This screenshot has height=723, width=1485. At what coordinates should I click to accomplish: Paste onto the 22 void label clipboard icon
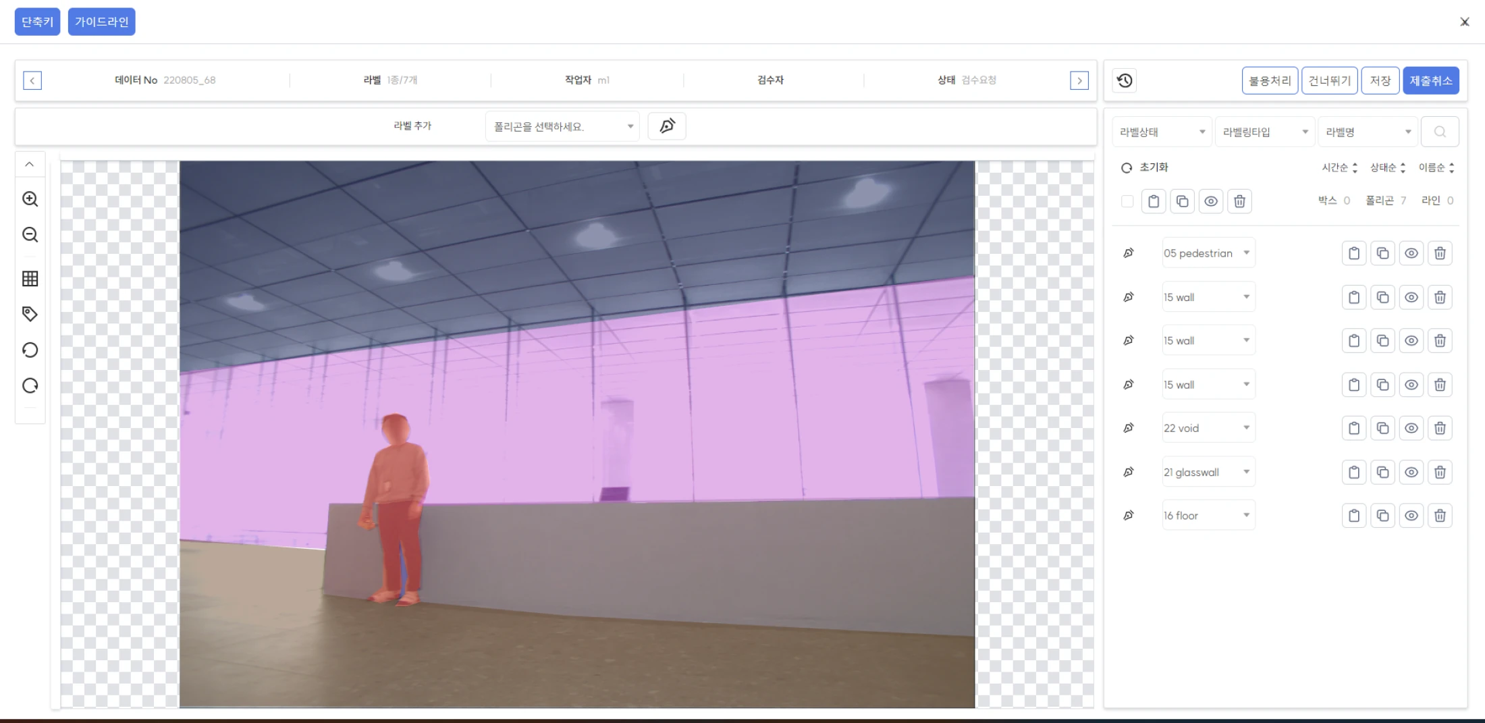coord(1354,428)
